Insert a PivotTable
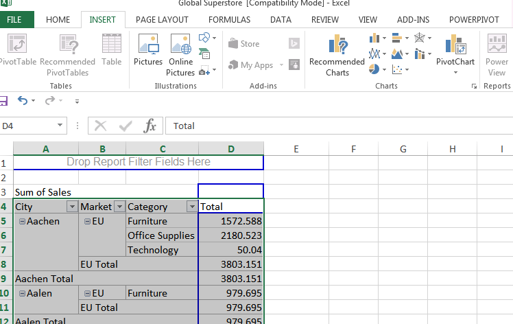The image size is (513, 324). pyautogui.click(x=17, y=49)
